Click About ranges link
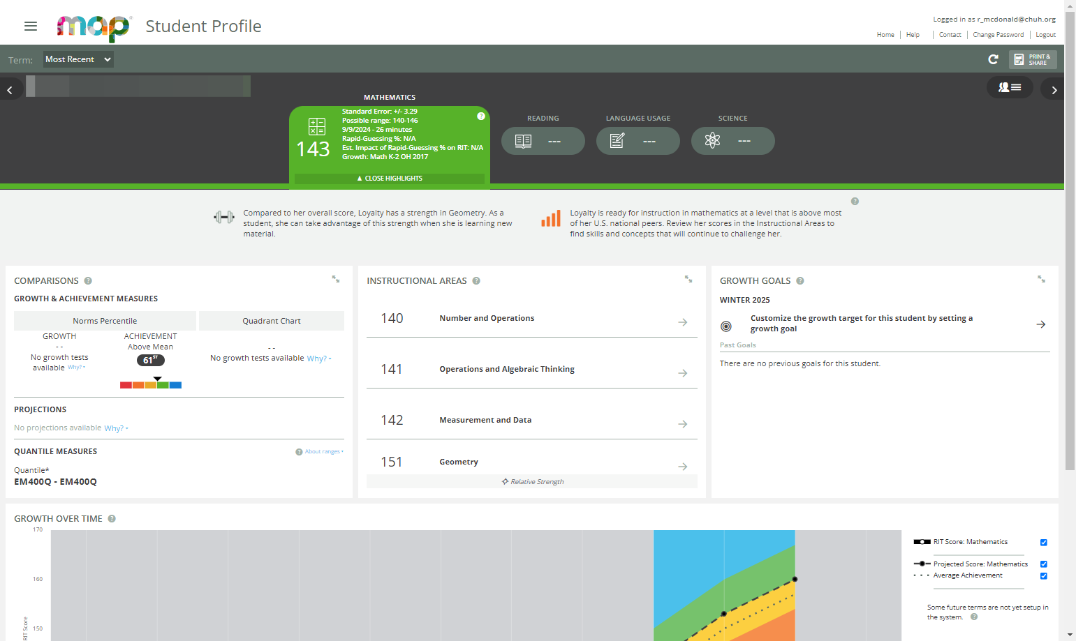 323,452
